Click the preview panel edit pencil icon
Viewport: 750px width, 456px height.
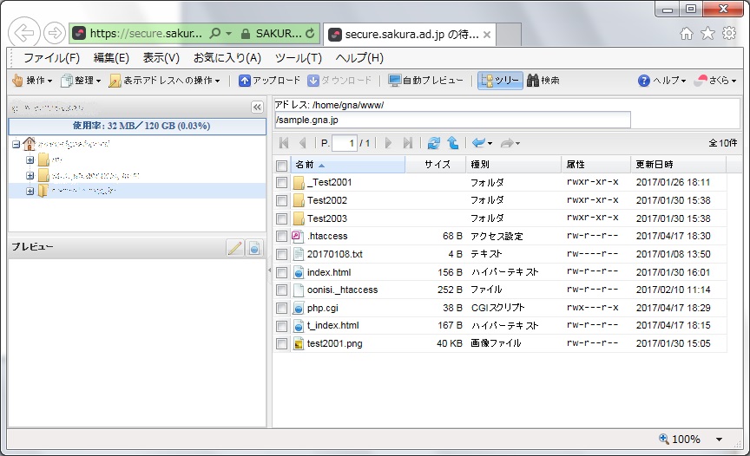click(x=234, y=248)
